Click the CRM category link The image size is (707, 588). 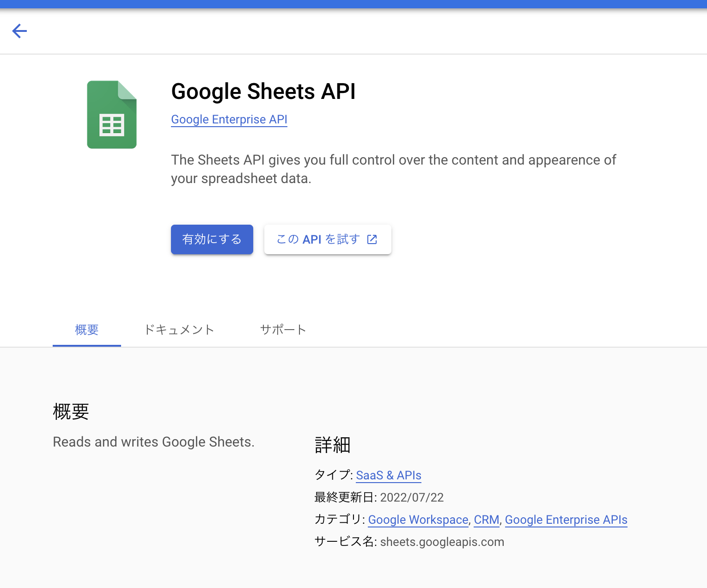pos(486,520)
